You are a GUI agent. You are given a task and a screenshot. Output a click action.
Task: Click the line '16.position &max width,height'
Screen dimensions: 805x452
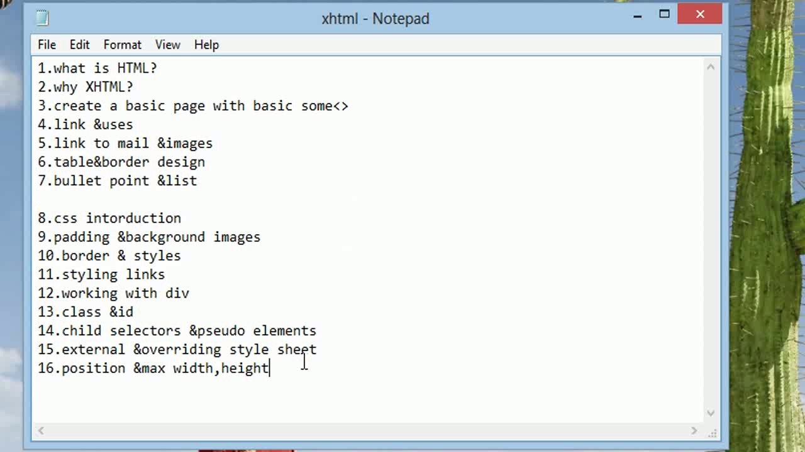(153, 368)
